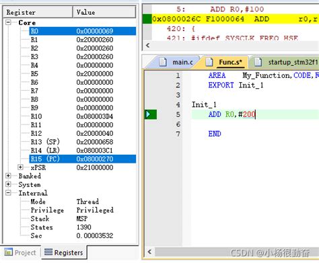Select the R2 register row
Screen dimensions: 319x263
(x=82, y=48)
